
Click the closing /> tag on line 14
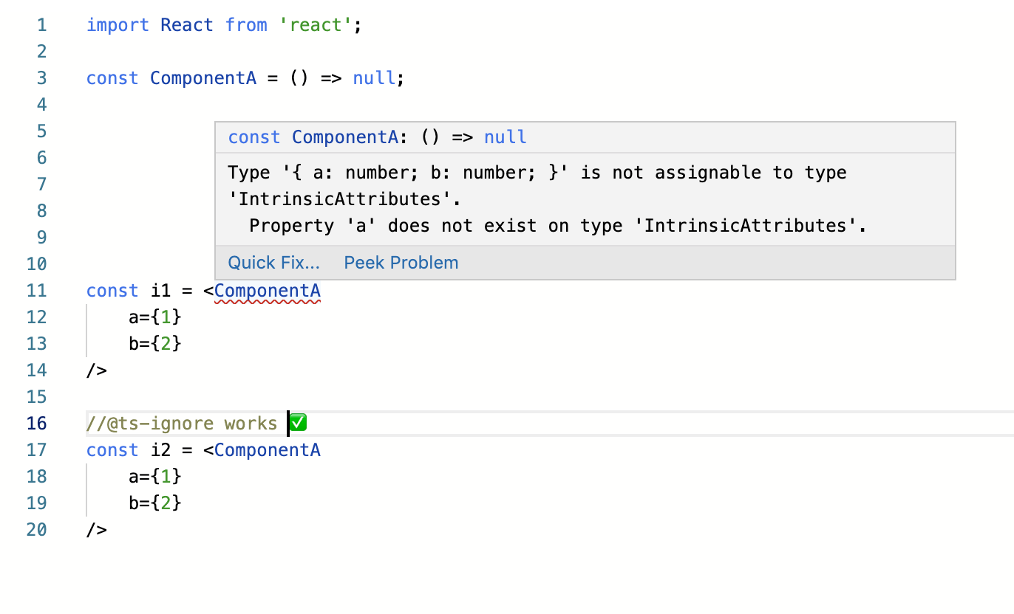coord(96,370)
